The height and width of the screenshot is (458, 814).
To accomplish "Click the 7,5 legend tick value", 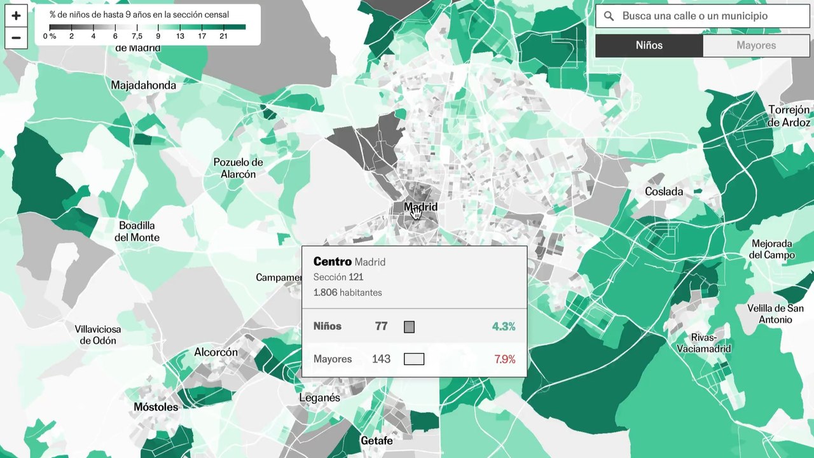I will pos(137,37).
